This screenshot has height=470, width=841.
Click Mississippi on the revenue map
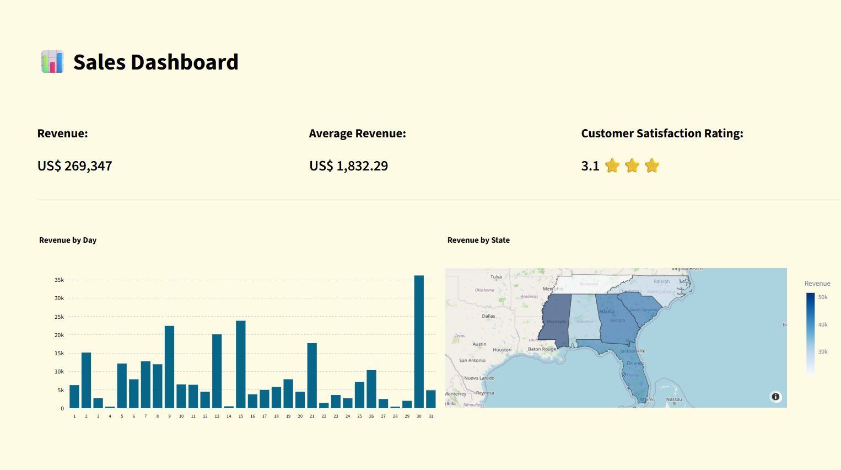click(556, 320)
